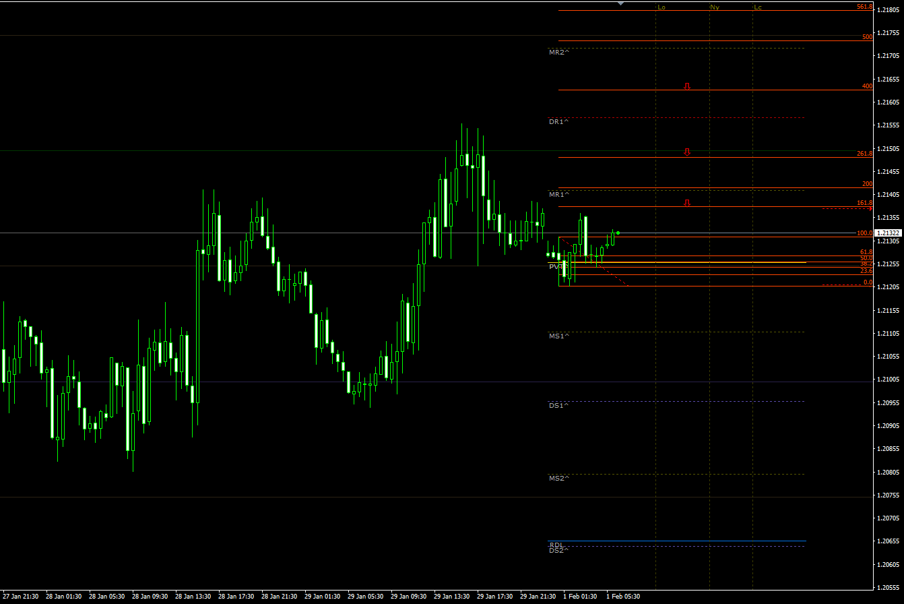Select the 561.8 Fibonacci level label
Image resolution: width=904 pixels, height=604 pixels.
(x=865, y=7)
